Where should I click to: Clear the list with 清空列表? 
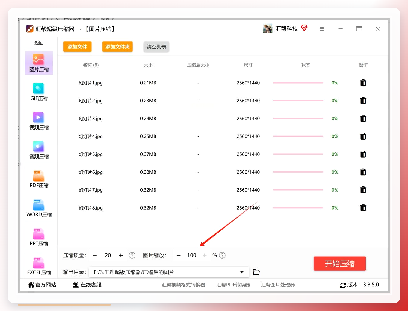pos(156,47)
